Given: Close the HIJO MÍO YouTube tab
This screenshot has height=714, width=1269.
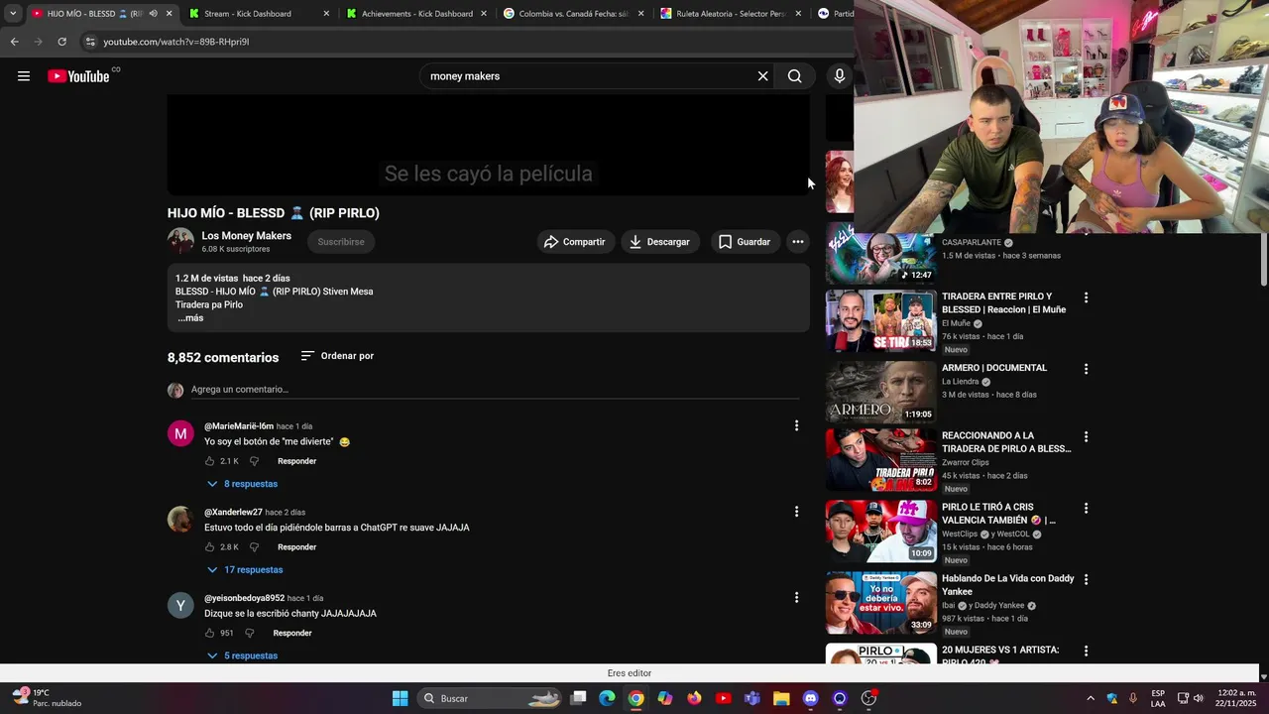Looking at the screenshot, I should point(169,14).
